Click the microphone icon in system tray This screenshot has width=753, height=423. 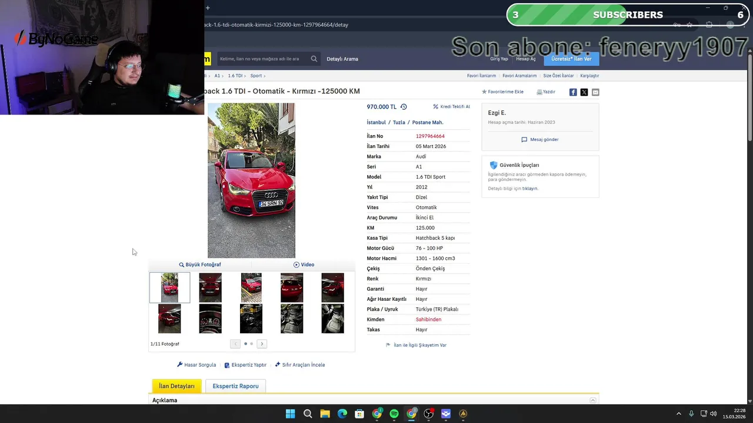[691, 414]
